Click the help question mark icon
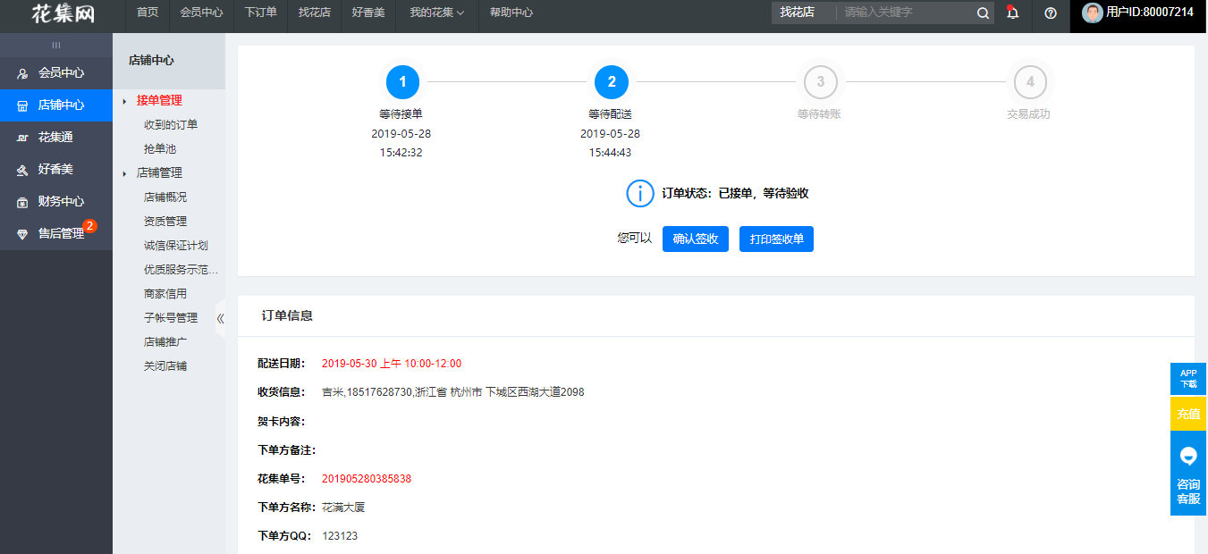 [1051, 13]
